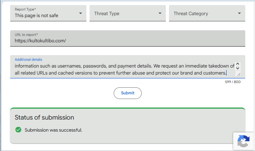Click the Submission was successful message

pos(53,130)
